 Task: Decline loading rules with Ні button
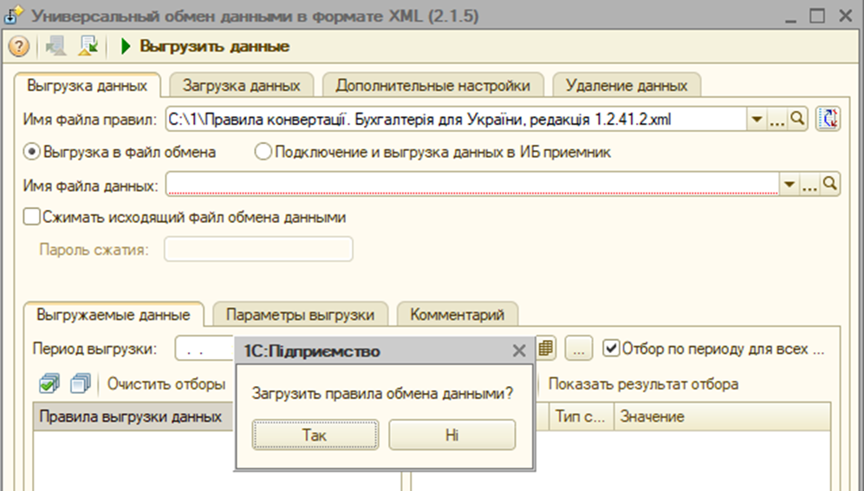[451, 435]
